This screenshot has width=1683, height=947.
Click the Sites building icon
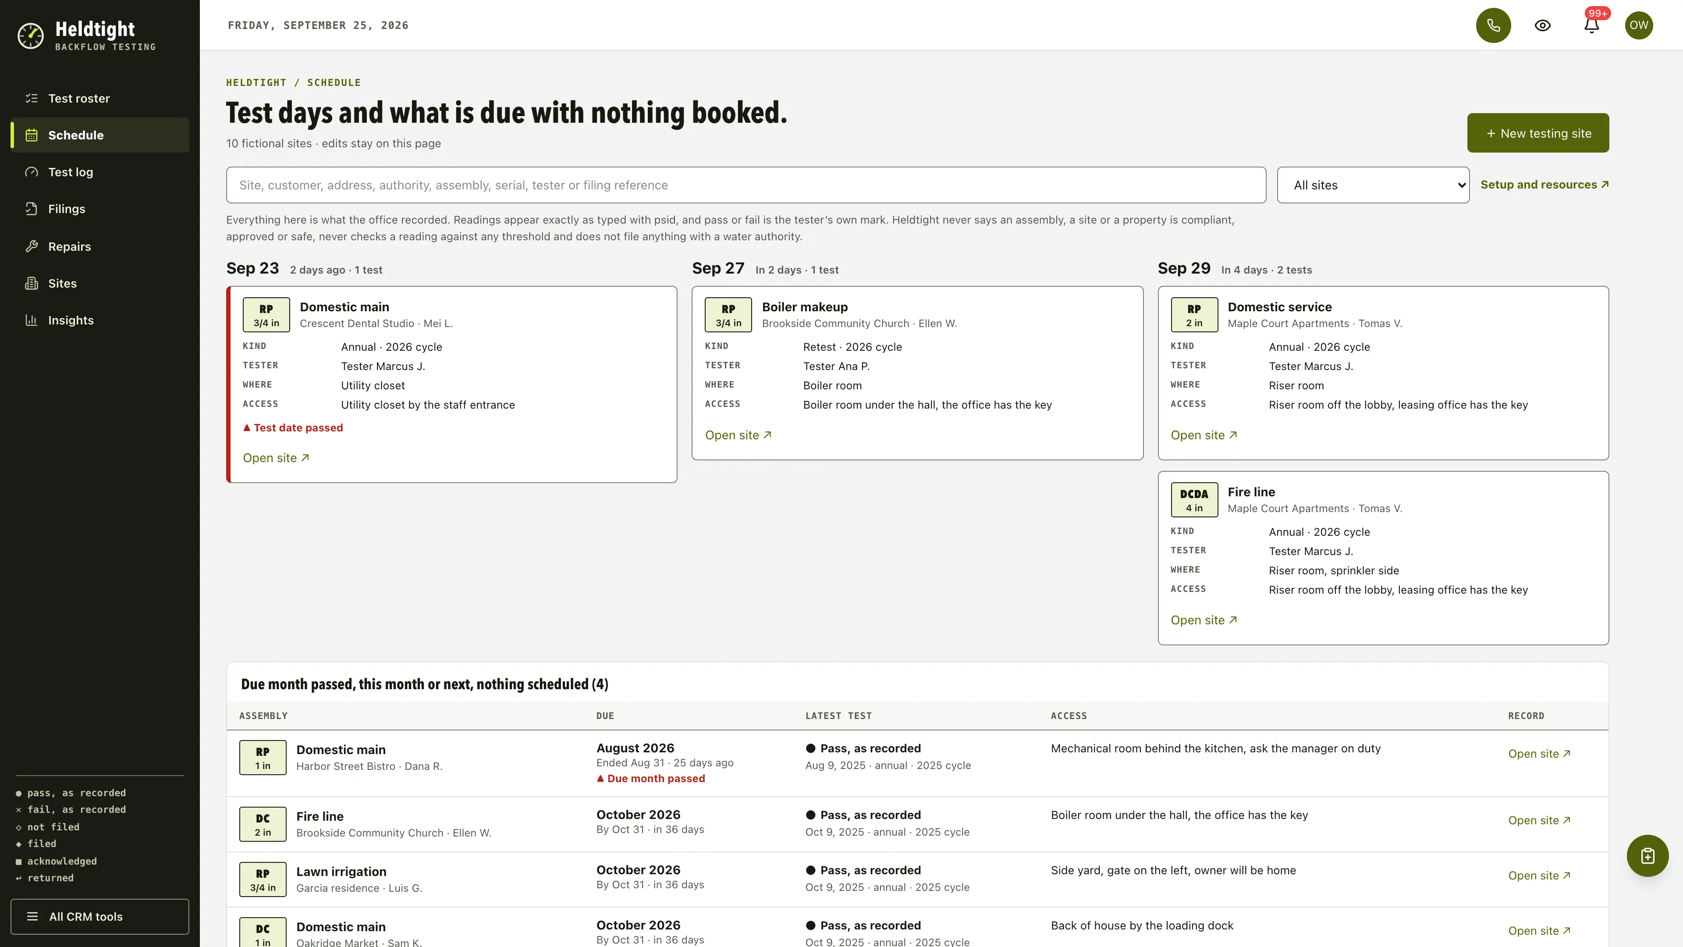32,283
